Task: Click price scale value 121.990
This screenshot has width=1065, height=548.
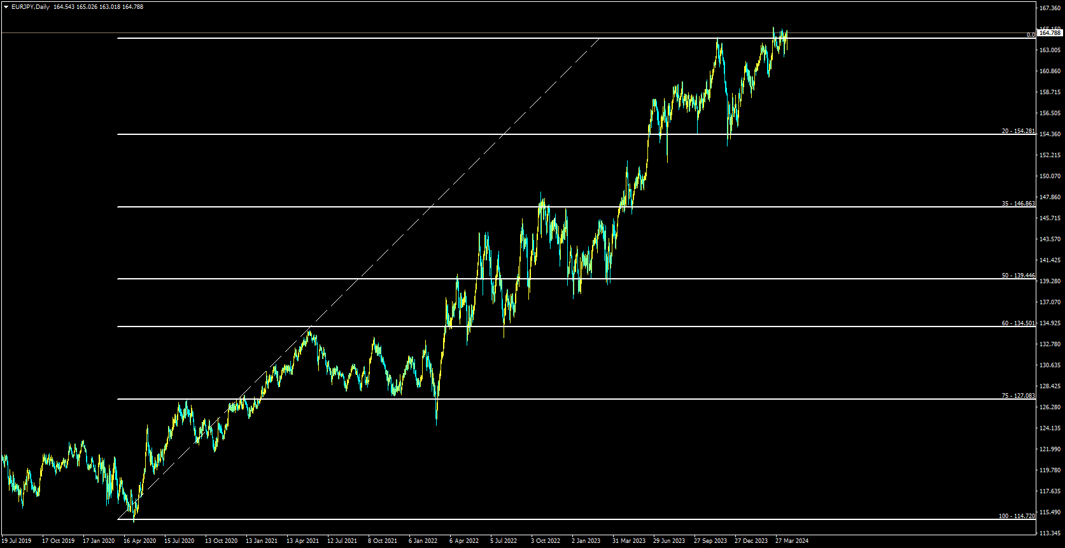Action: point(1050,449)
